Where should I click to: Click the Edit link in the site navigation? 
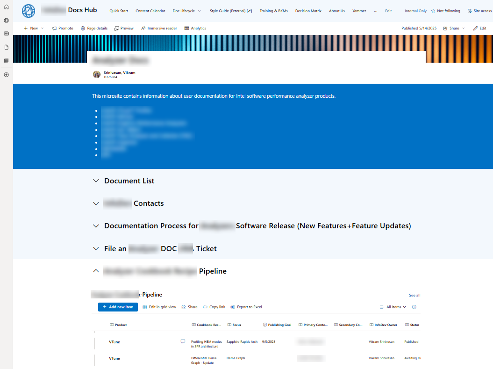tap(388, 11)
